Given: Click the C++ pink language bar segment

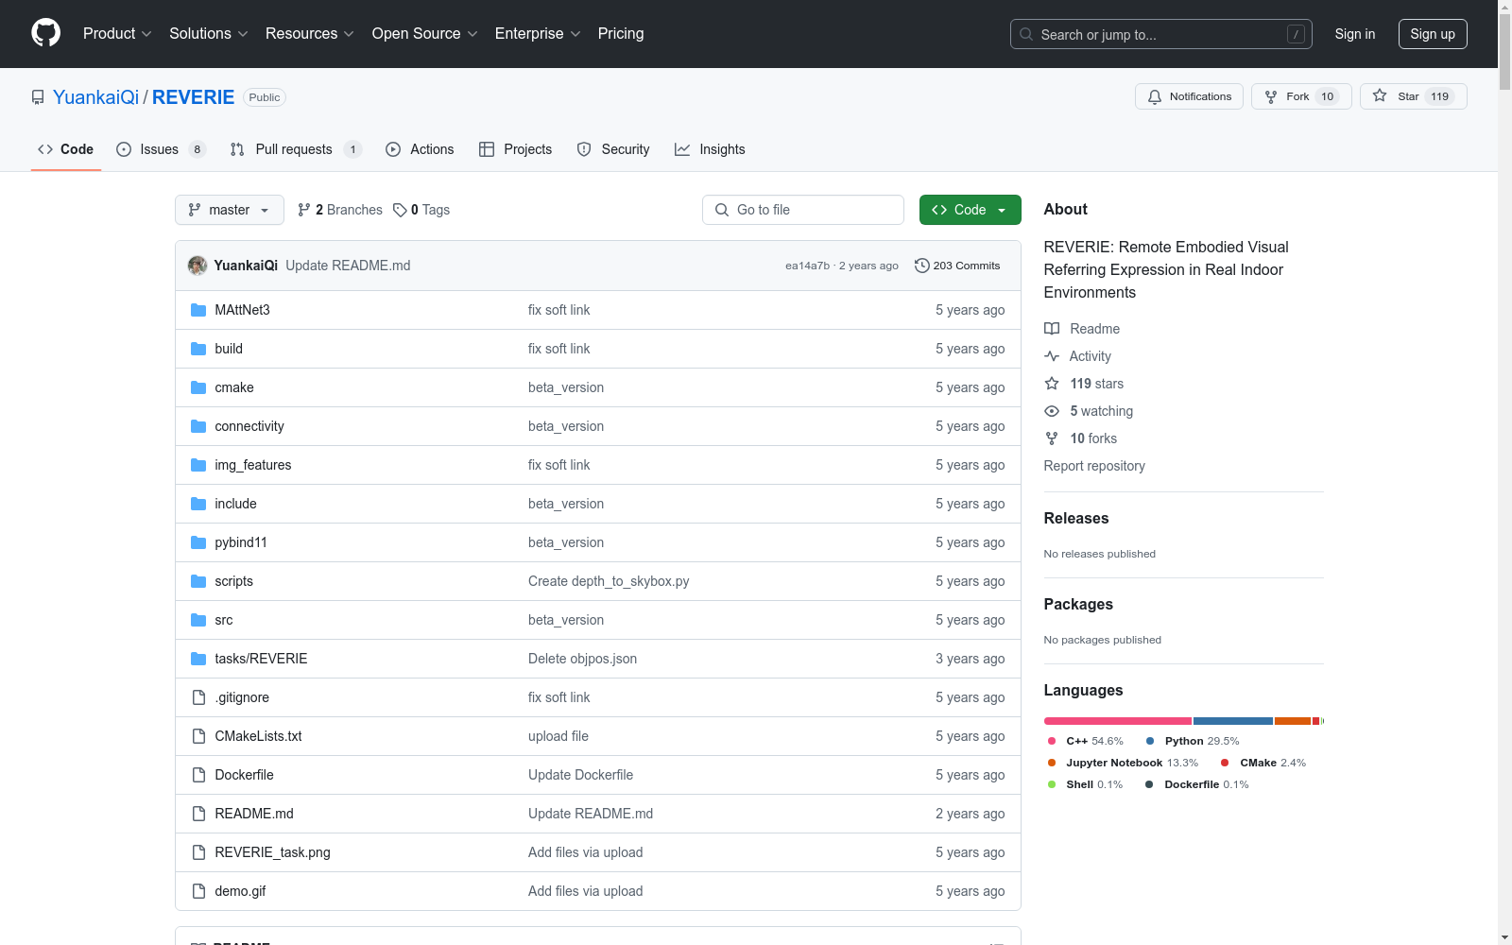Looking at the screenshot, I should pos(1118,721).
